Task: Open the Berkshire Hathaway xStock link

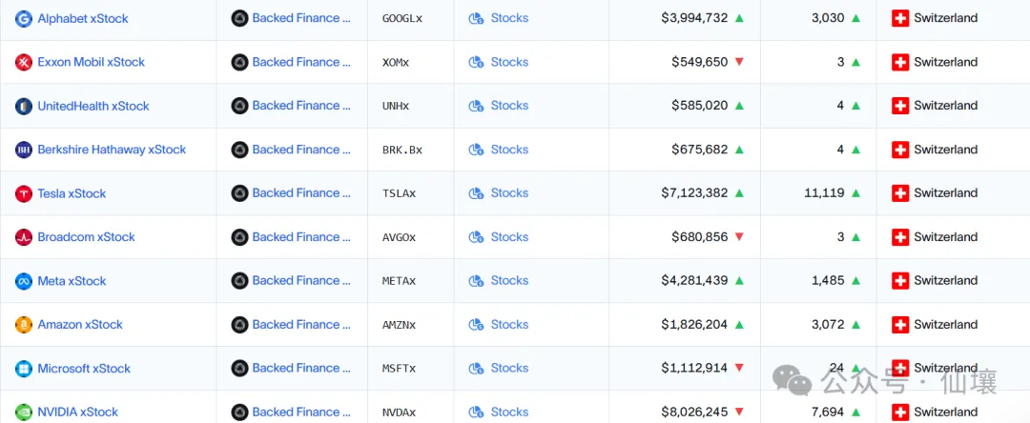Action: (x=112, y=150)
